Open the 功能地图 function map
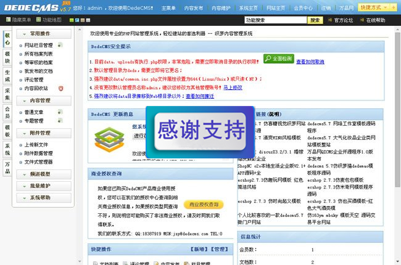401x265 pixels. 49,20
